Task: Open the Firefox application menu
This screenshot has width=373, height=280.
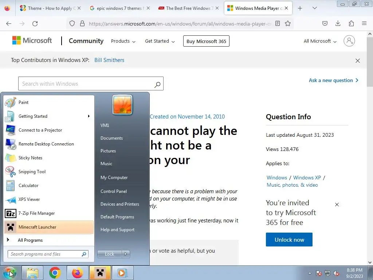Action: pyautogui.click(x=364, y=23)
